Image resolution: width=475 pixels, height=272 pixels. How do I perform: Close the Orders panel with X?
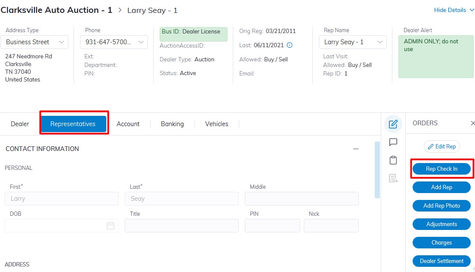point(472,123)
